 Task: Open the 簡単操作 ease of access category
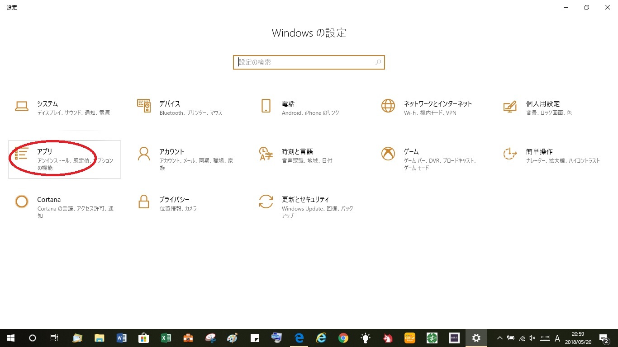[553, 159]
